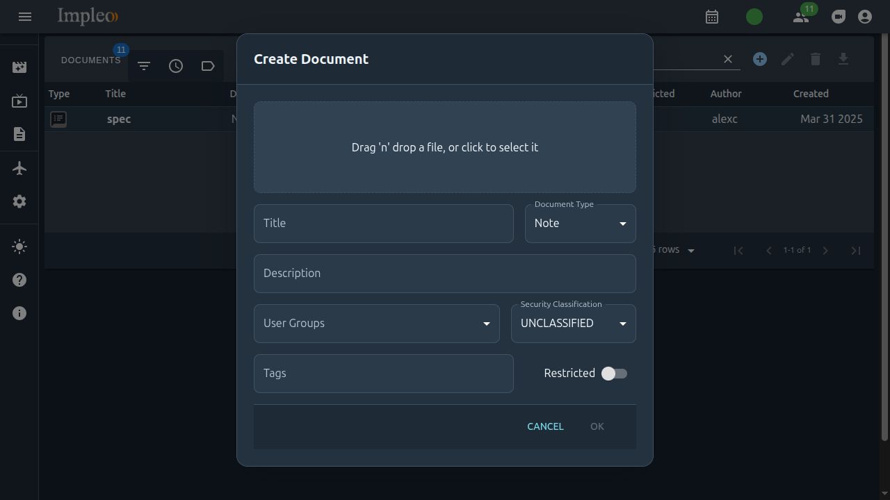This screenshot has width=890, height=500.
Task: Click the green status indicator circle
Action: 754,17
